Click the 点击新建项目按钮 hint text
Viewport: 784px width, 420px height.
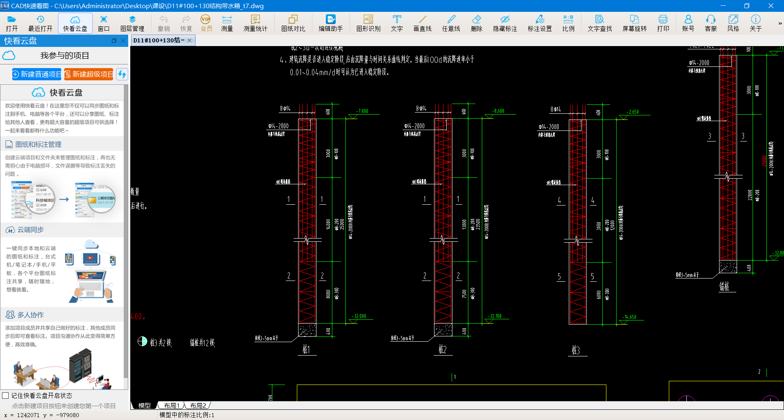click(x=63, y=406)
